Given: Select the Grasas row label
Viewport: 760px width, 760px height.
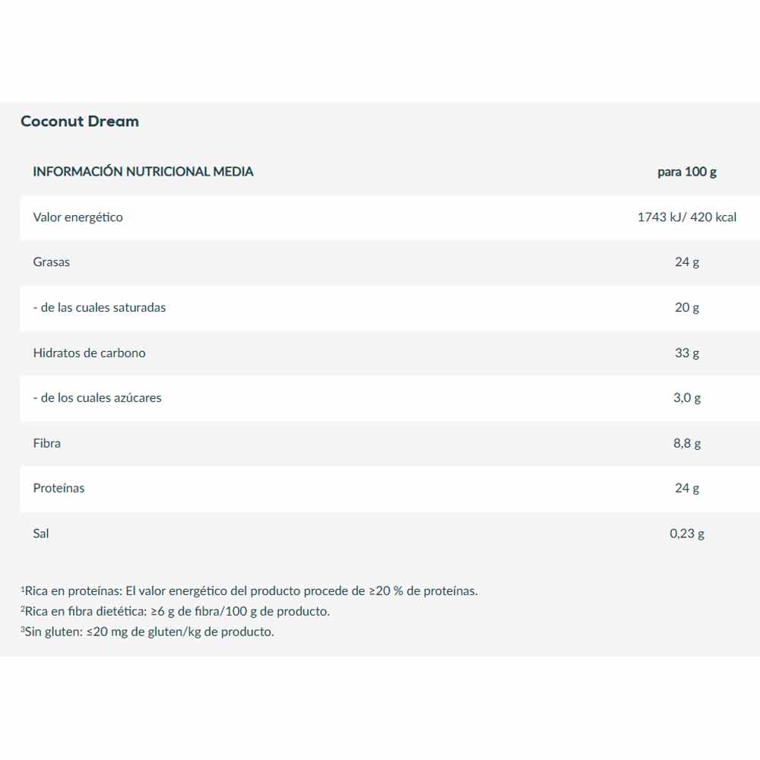Looking at the screenshot, I should click(x=52, y=262).
